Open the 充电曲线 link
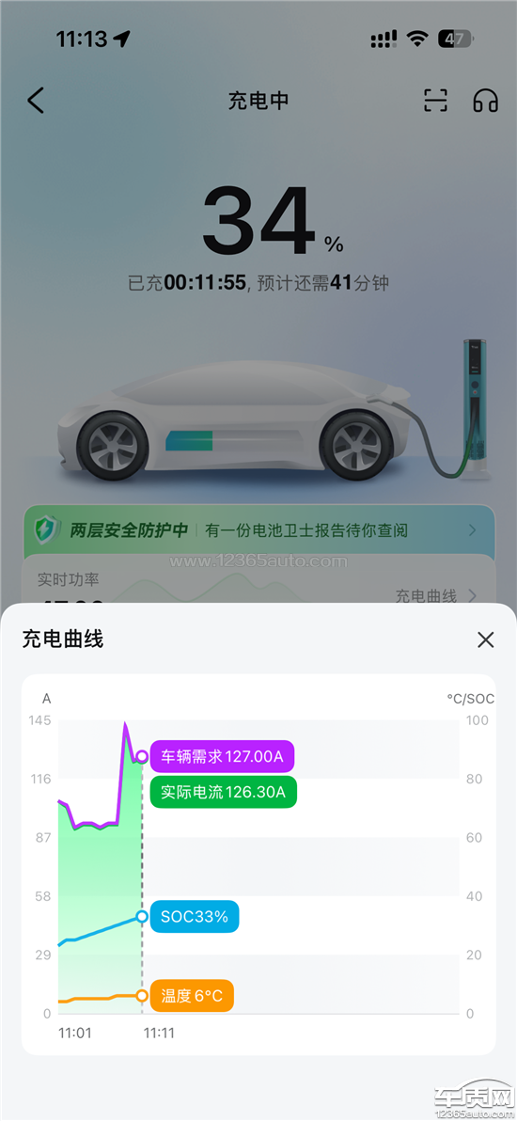 pyautogui.click(x=435, y=594)
